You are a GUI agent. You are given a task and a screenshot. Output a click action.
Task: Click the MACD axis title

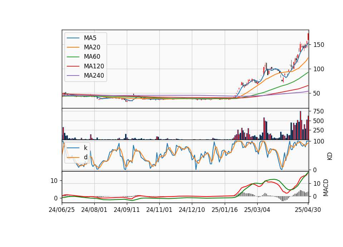click(x=326, y=188)
